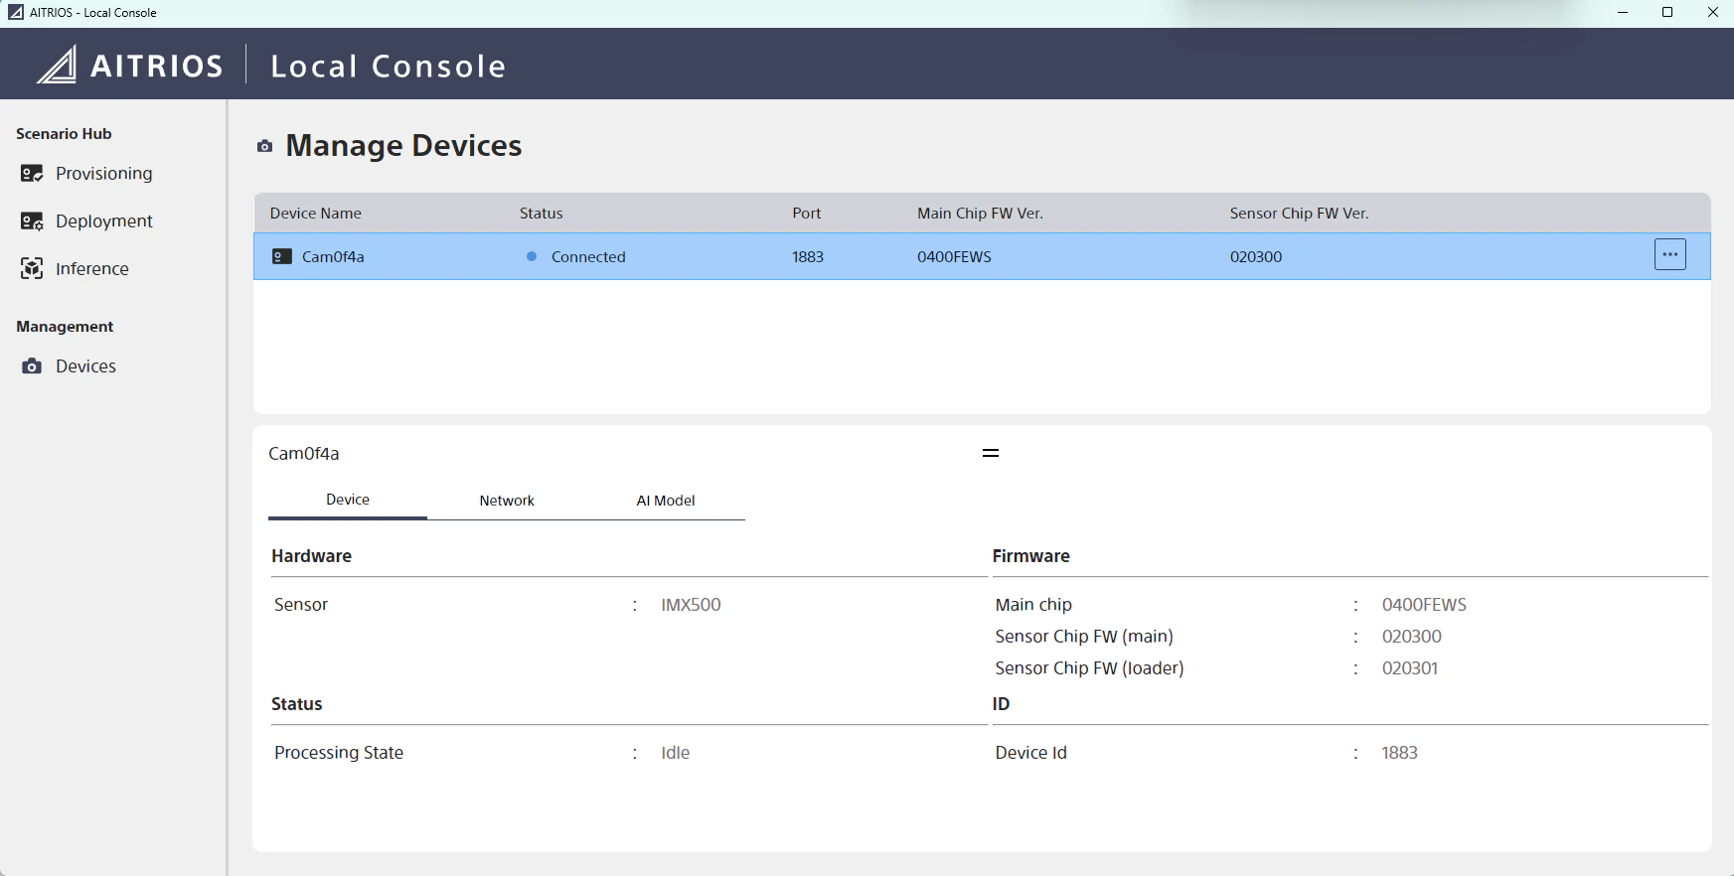Viewport: 1734px width, 876px height.
Task: Close the Local Console window
Action: (x=1712, y=13)
